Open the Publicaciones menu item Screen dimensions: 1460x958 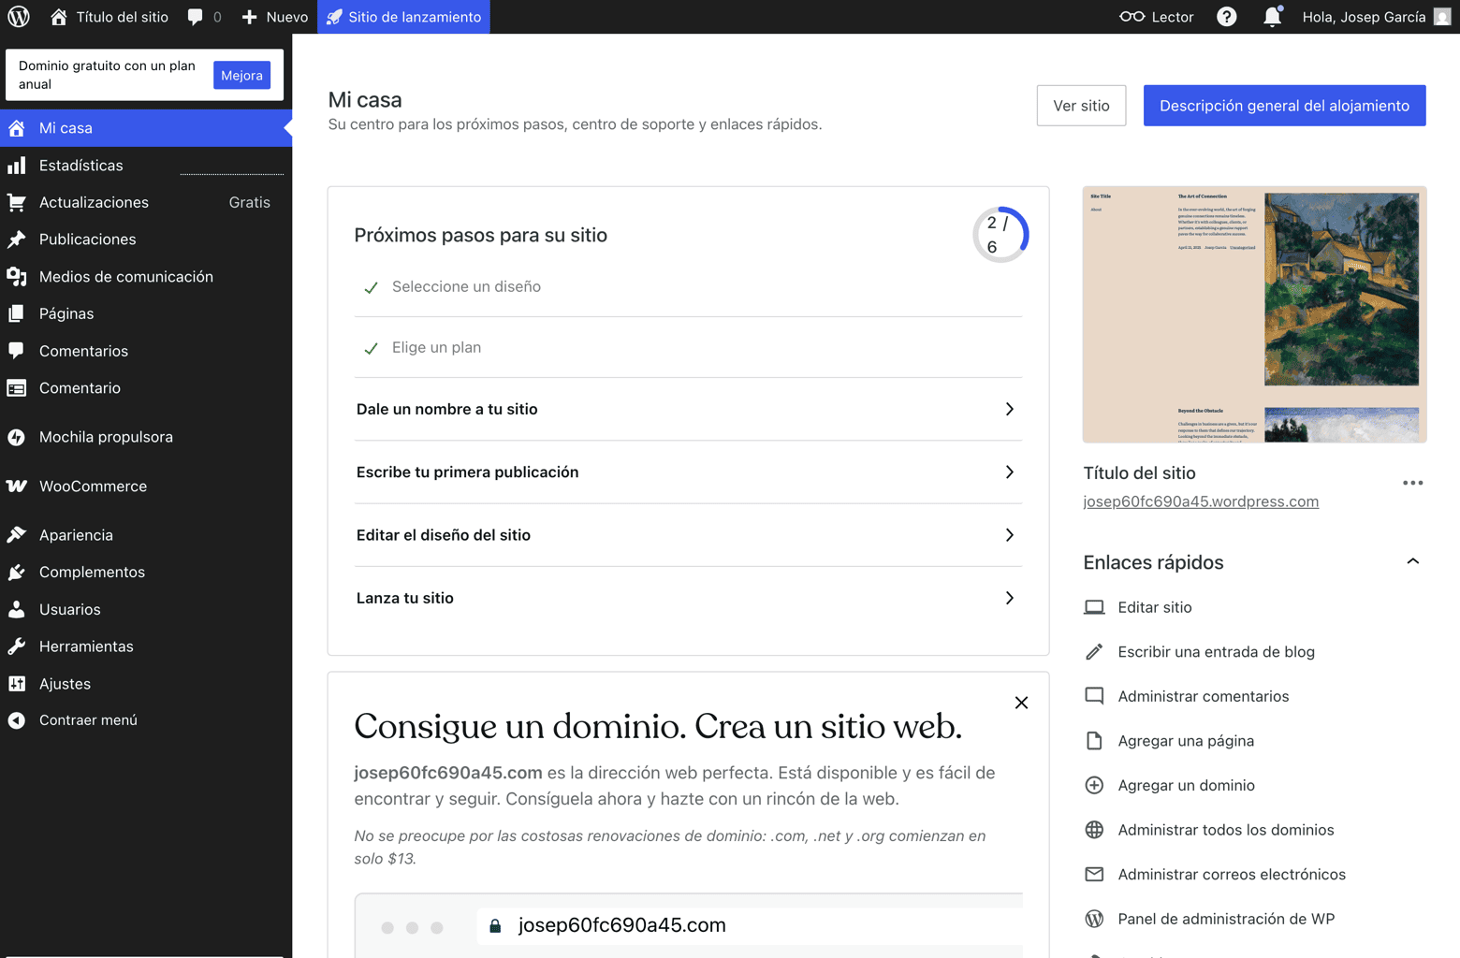tap(146, 239)
